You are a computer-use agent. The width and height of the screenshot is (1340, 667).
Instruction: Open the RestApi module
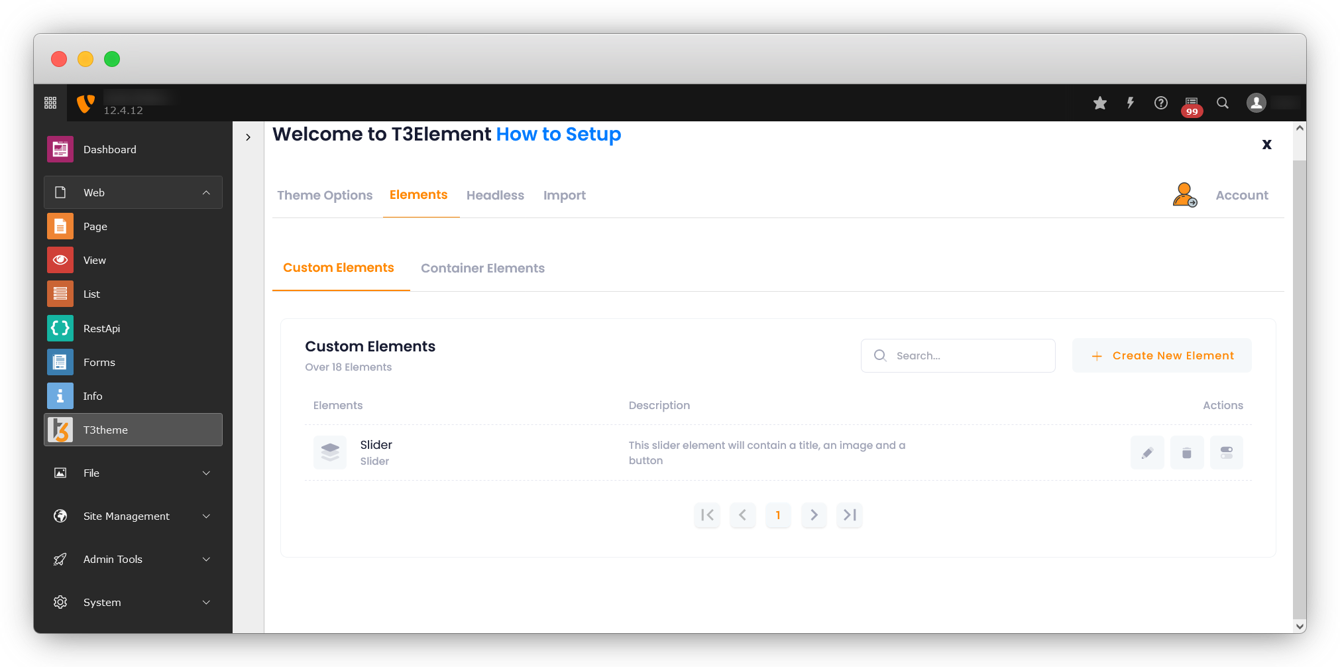click(x=133, y=328)
